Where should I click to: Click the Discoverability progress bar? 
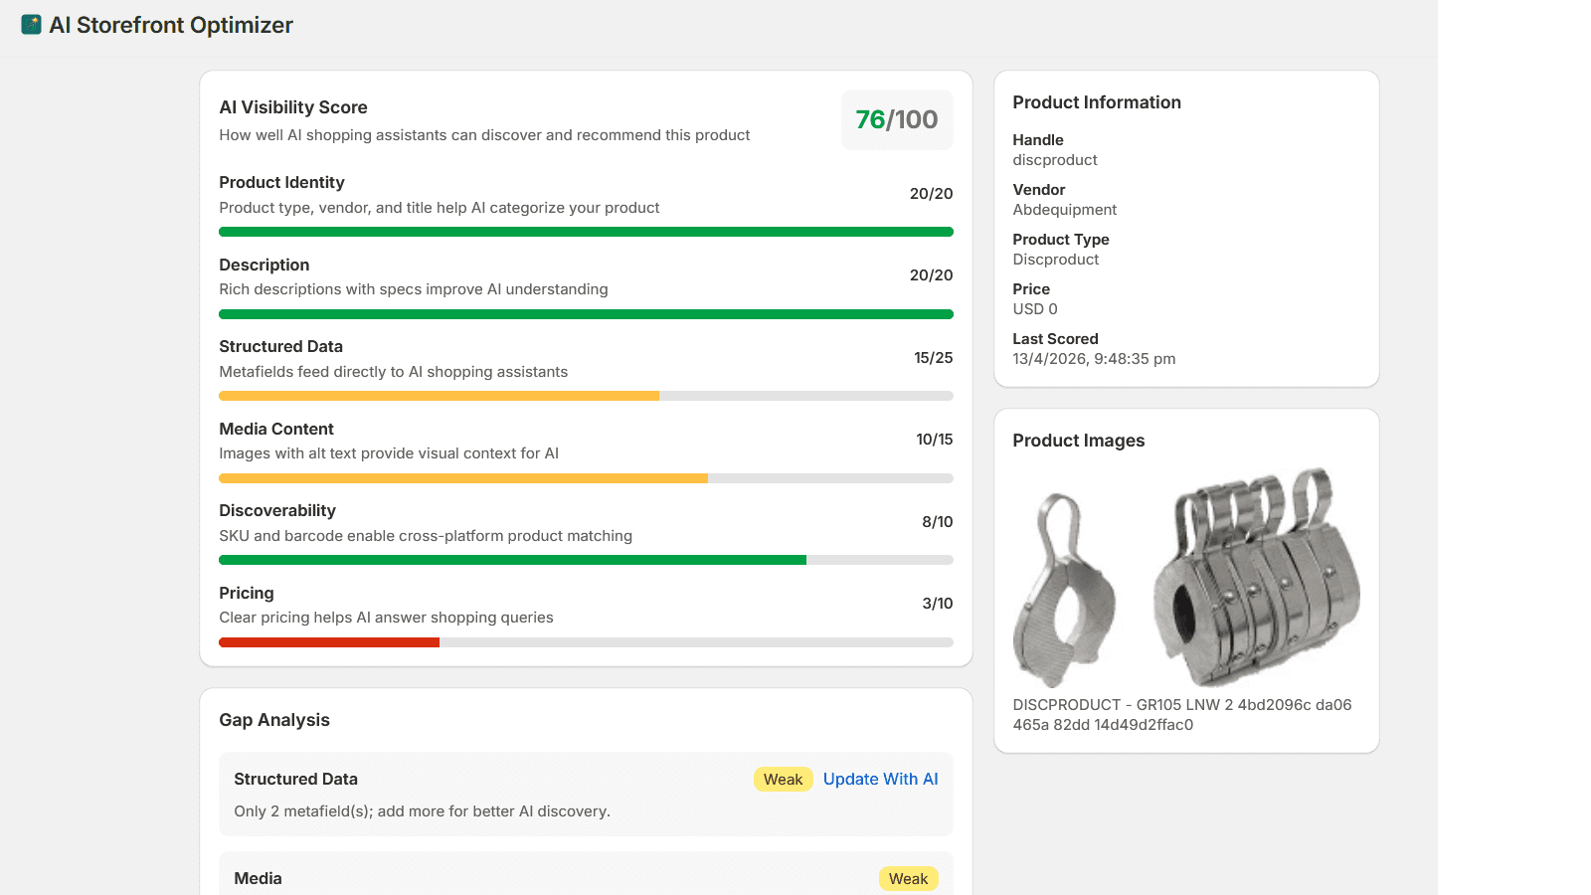pyautogui.click(x=586, y=560)
